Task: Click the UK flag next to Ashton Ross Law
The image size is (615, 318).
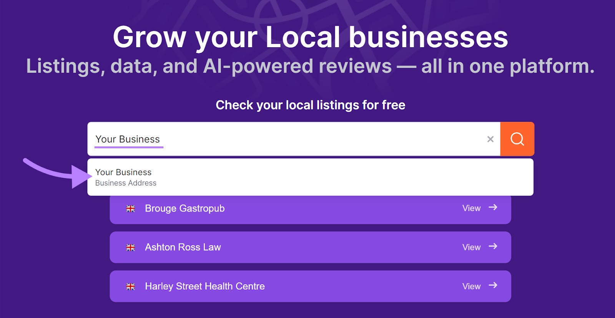Action: (x=131, y=247)
